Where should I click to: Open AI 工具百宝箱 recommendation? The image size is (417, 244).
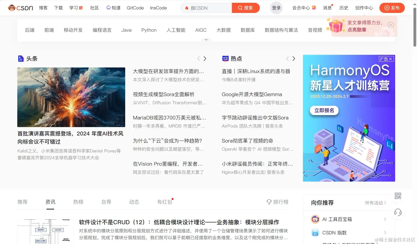pos(349,219)
